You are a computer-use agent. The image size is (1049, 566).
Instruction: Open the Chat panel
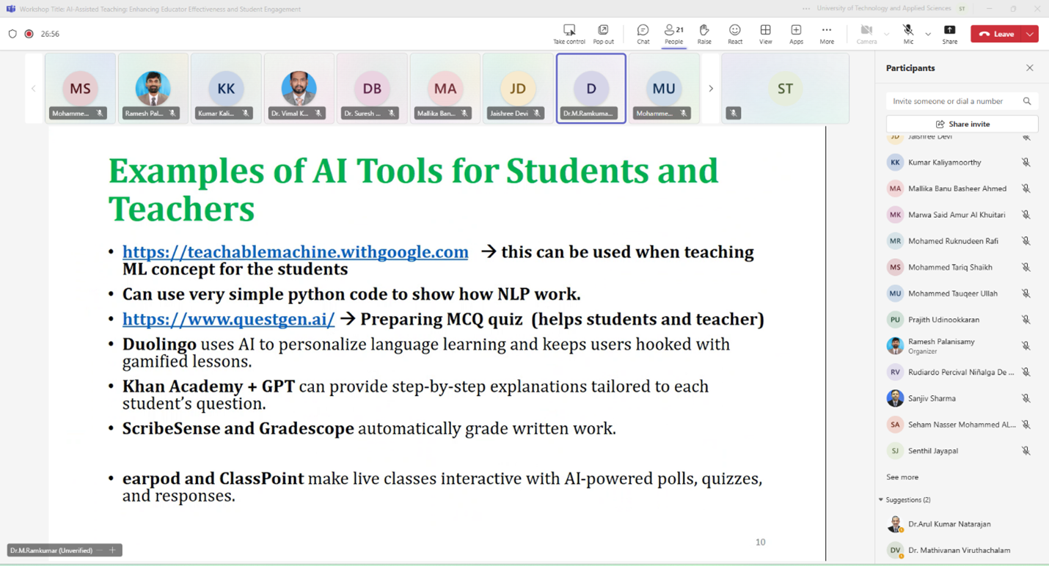point(643,34)
